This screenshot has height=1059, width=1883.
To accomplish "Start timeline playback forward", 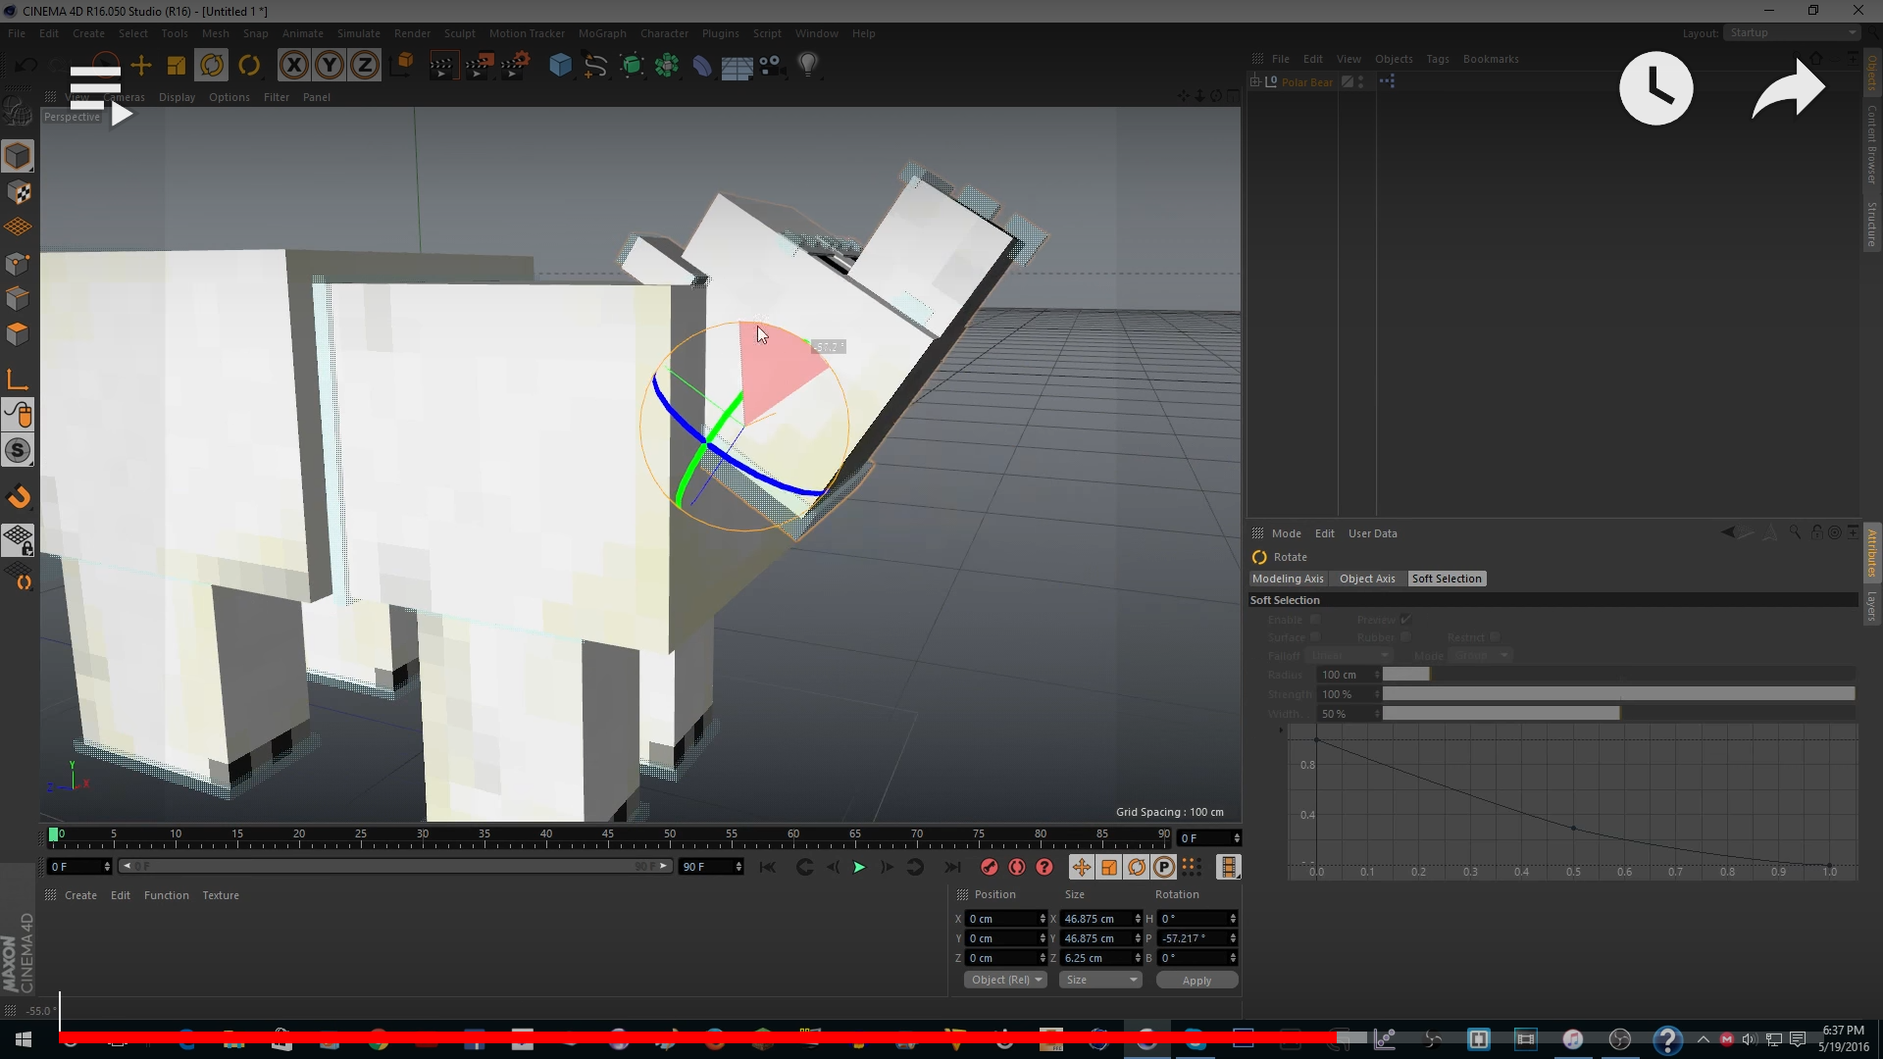I will point(859,867).
